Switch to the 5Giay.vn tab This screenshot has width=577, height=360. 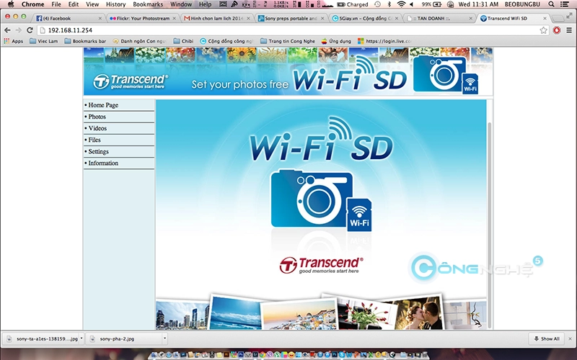pyautogui.click(x=365, y=18)
